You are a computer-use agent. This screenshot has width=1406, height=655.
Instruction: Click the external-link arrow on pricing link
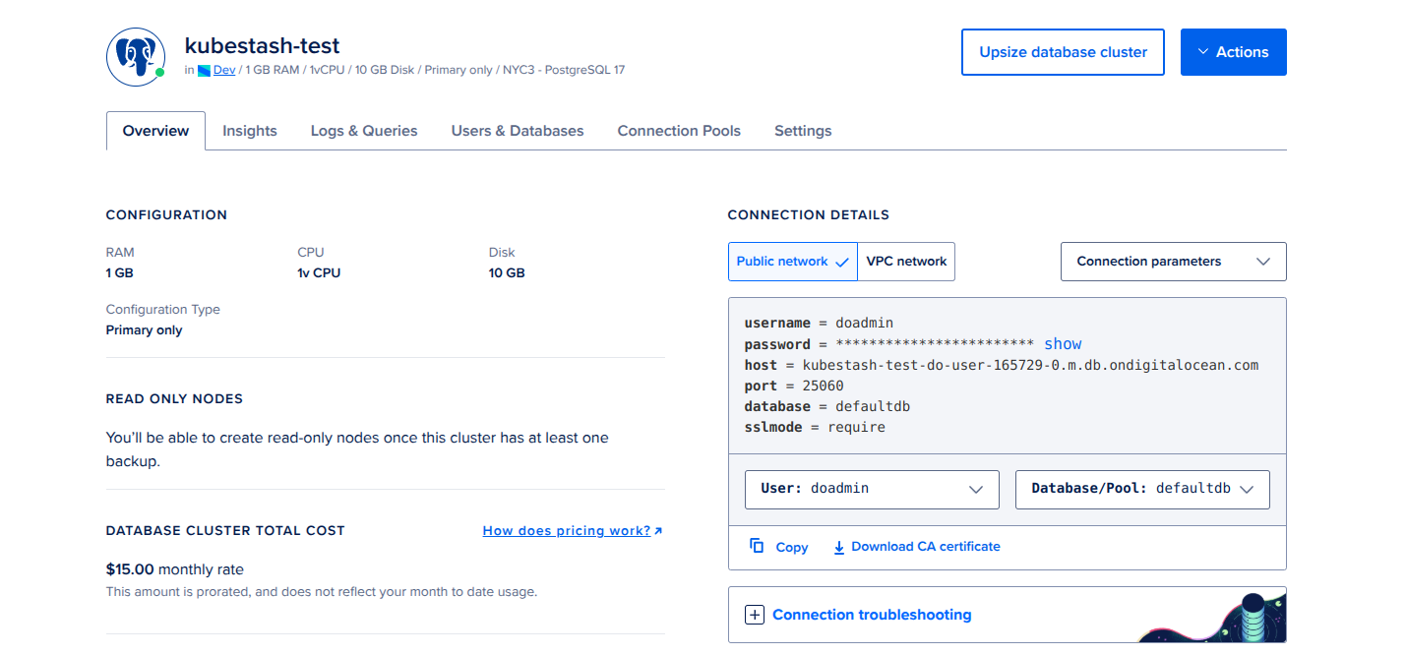tap(657, 530)
